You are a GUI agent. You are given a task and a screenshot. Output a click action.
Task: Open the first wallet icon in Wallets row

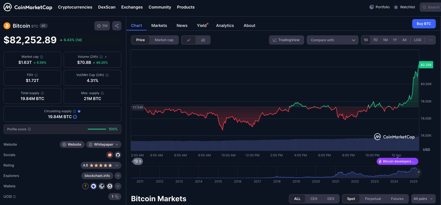point(85,186)
